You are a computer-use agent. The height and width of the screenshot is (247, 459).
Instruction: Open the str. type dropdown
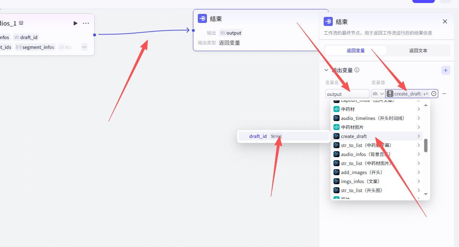(378, 94)
